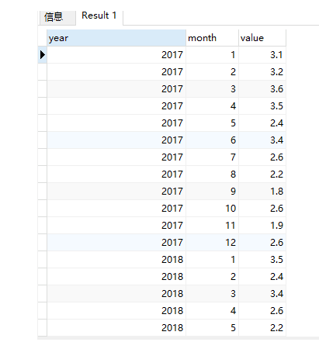Viewport: 319px width, 349px height.
Task: Select the 2018 month 1 year cell
Action: 116,260
